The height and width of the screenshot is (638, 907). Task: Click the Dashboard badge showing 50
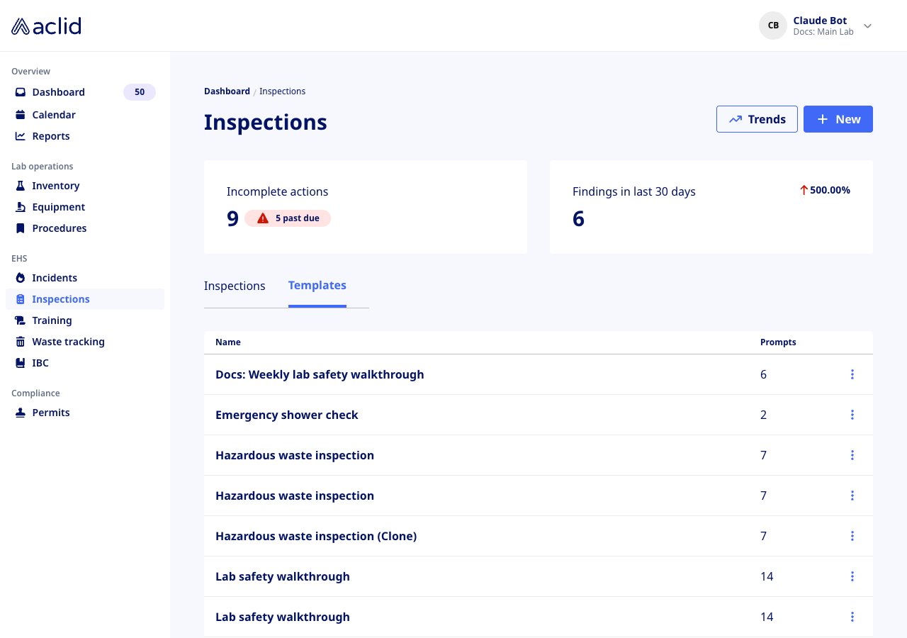pos(140,92)
